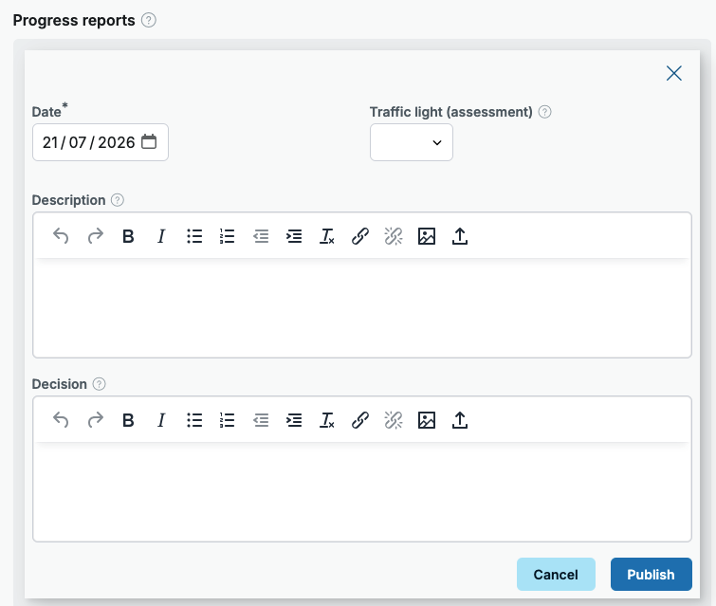The image size is (716, 606).
Task: Insert link in the Description editor
Action: tap(360, 236)
